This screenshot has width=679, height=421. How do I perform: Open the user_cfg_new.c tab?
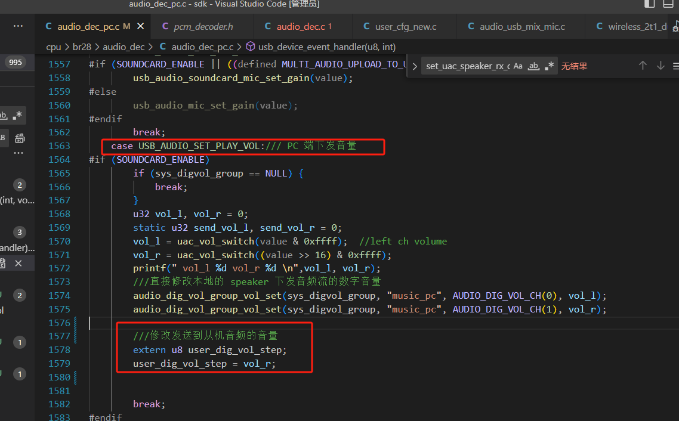[405, 26]
